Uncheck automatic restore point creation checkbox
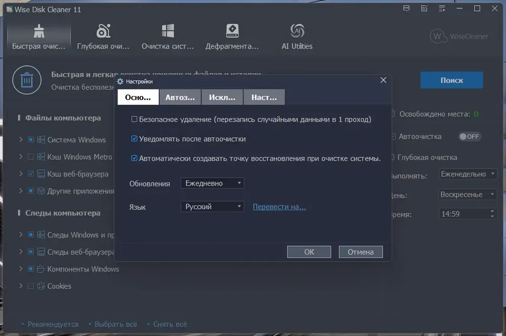 [134, 158]
